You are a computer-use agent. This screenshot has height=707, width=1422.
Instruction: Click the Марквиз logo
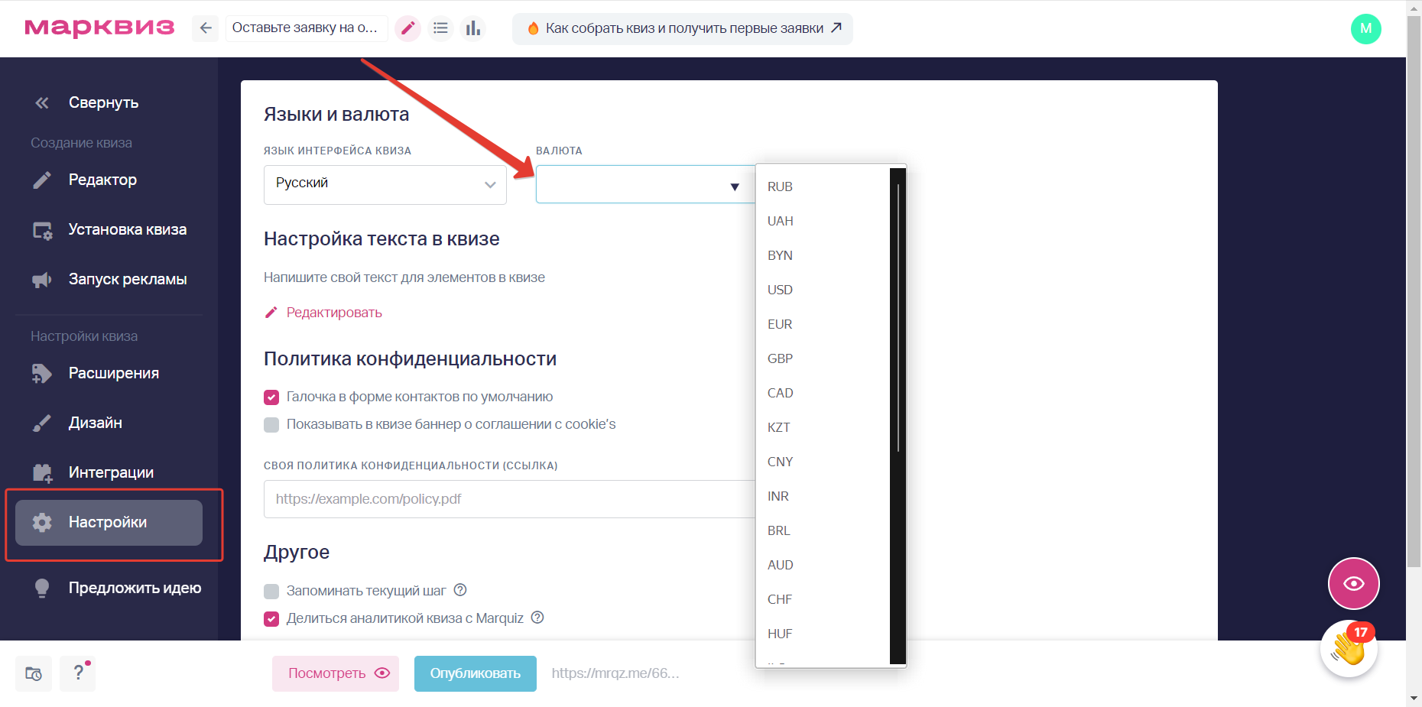tap(99, 28)
